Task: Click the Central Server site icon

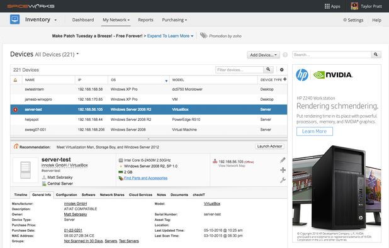Action: pos(44,184)
